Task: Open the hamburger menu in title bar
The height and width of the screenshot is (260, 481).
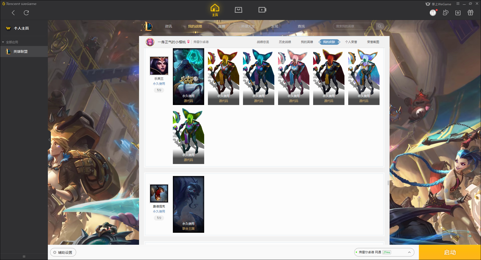Action: pyautogui.click(x=458, y=4)
